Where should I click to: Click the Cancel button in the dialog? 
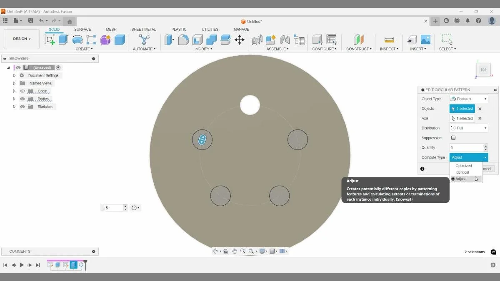487,169
